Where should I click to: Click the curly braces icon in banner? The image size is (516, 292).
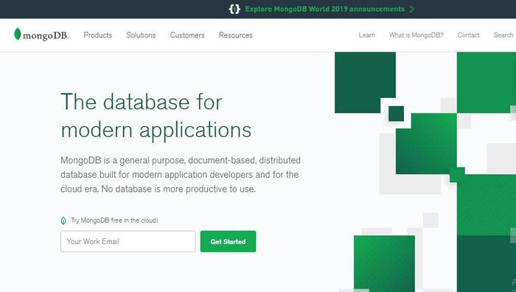tap(234, 9)
